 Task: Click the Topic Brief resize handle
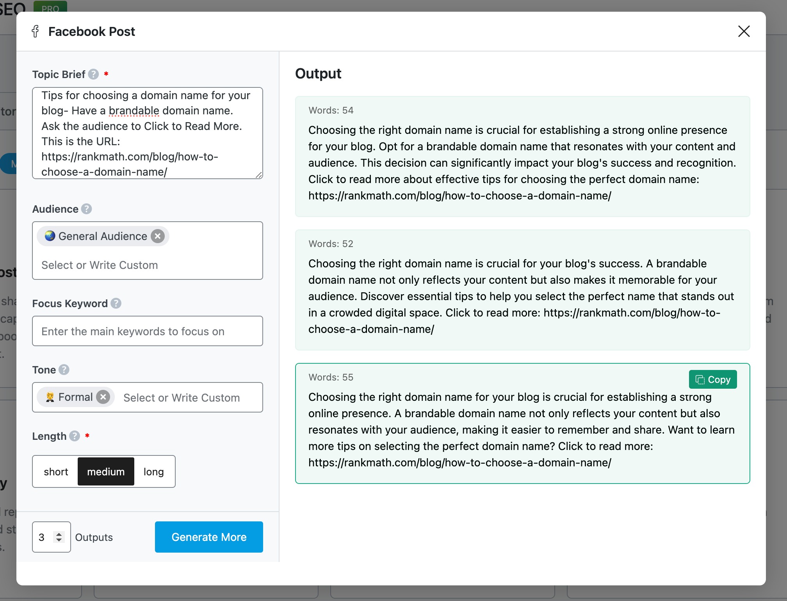[259, 175]
